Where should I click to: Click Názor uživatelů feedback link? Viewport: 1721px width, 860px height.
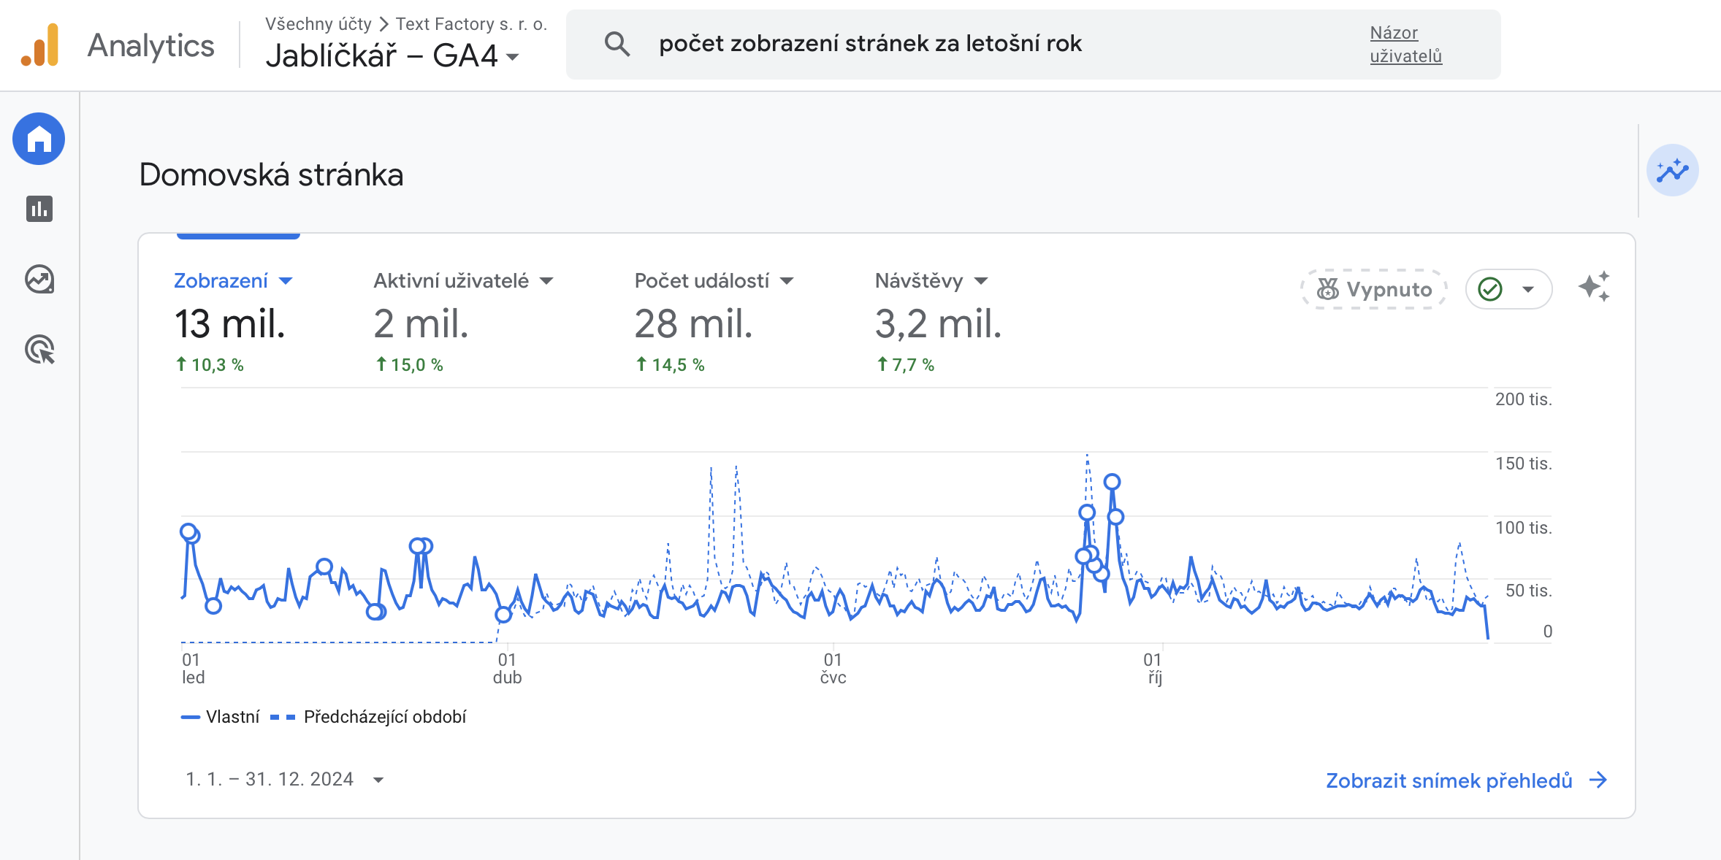click(x=1405, y=44)
